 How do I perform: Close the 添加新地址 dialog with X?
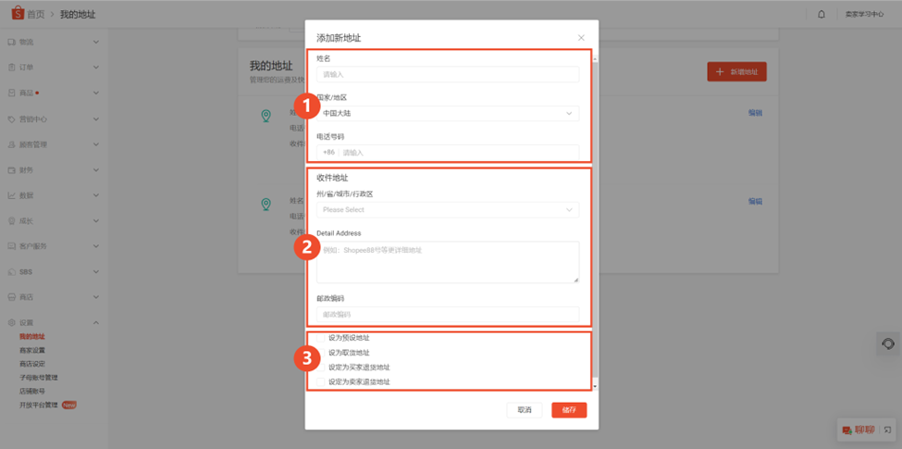[581, 38]
